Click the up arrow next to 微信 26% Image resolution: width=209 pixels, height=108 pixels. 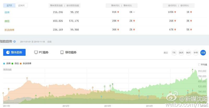coord(175,21)
